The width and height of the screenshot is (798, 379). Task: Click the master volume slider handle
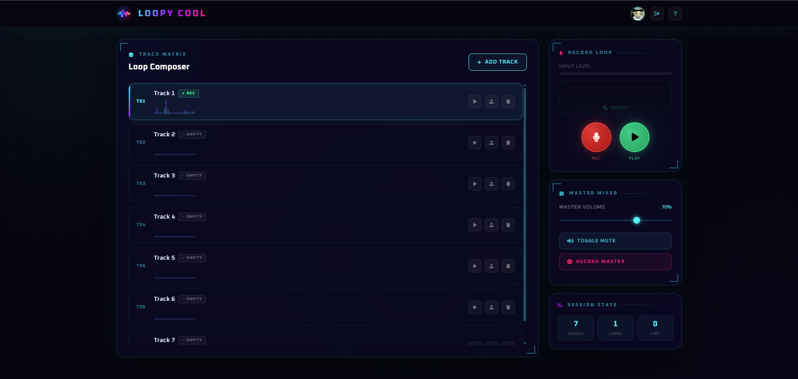coord(636,220)
